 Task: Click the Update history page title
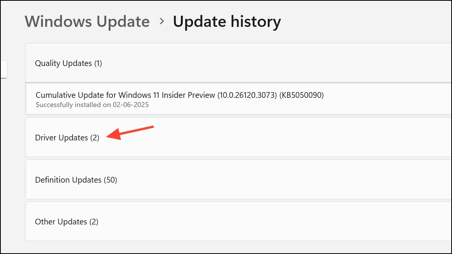[227, 22]
